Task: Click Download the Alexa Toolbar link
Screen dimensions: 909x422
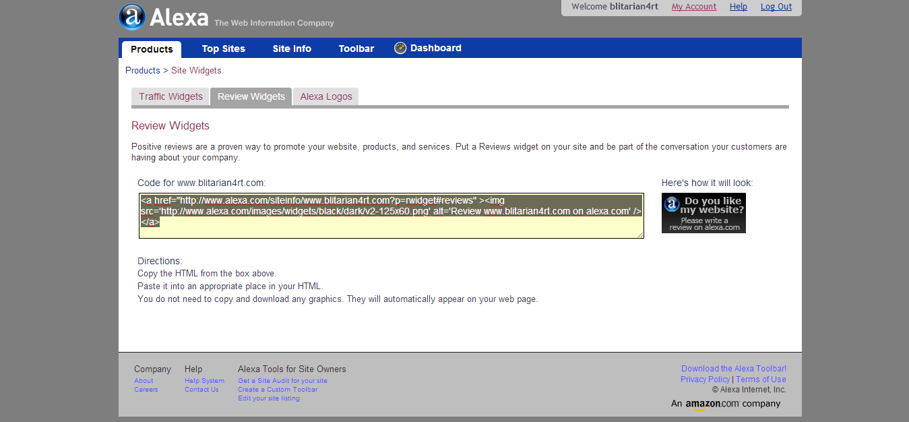Action: pyautogui.click(x=734, y=369)
